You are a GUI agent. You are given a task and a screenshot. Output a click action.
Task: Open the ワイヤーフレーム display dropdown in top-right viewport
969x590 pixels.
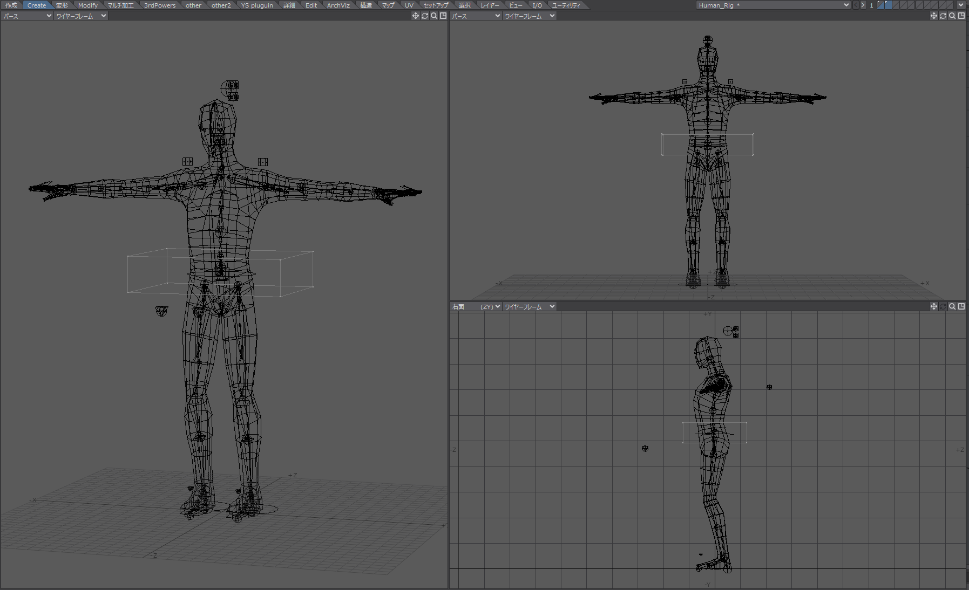(x=530, y=16)
